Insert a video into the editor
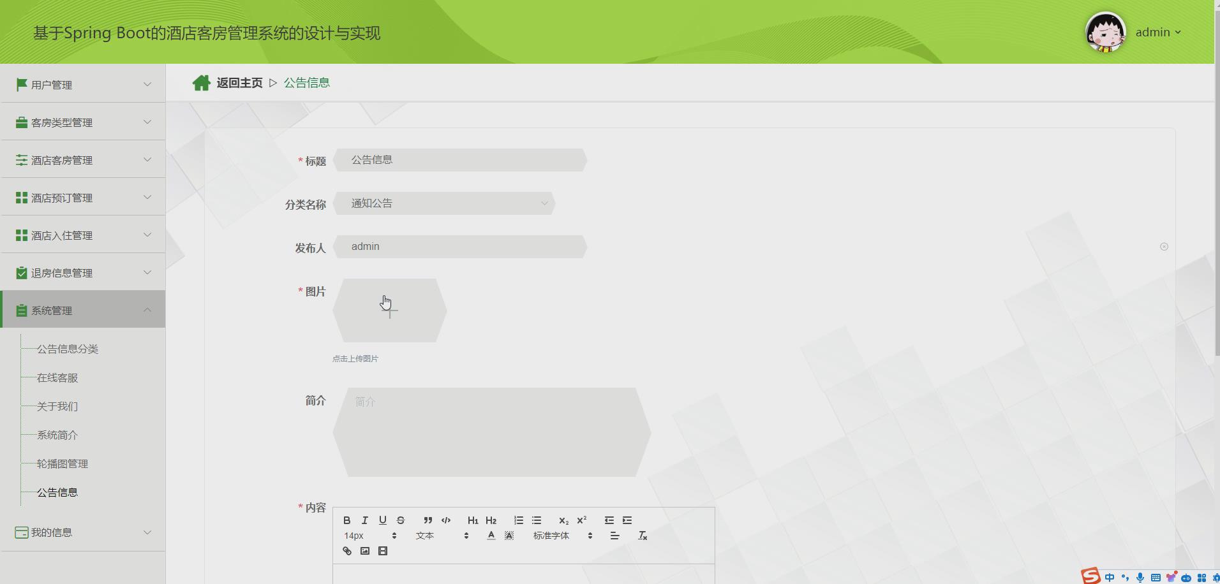The image size is (1220, 584). click(x=383, y=551)
